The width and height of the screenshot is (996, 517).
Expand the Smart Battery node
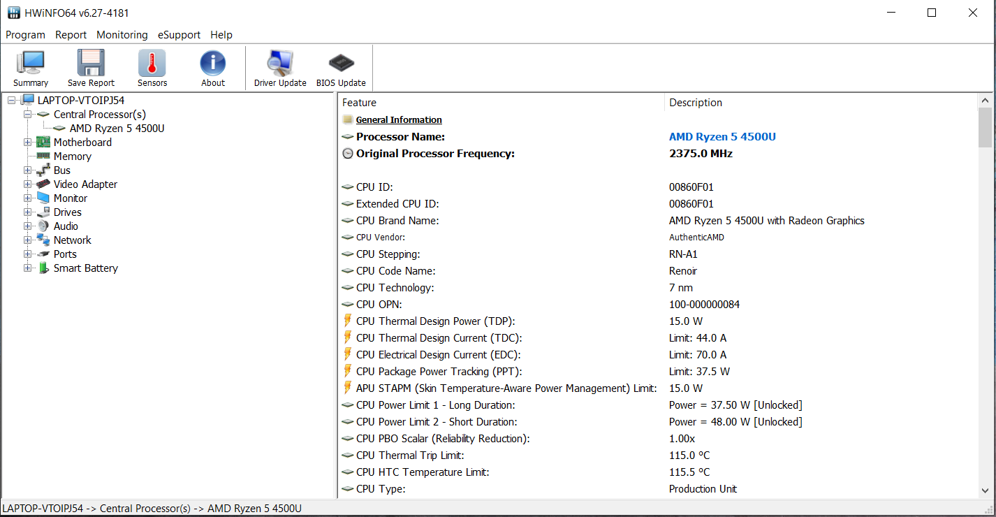point(28,268)
